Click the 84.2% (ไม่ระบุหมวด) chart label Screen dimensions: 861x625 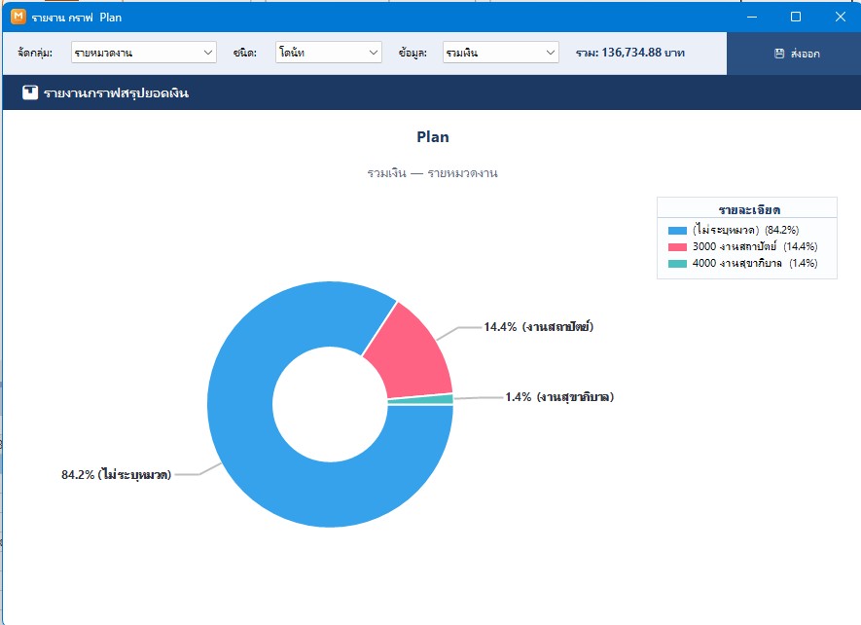pyautogui.click(x=117, y=474)
